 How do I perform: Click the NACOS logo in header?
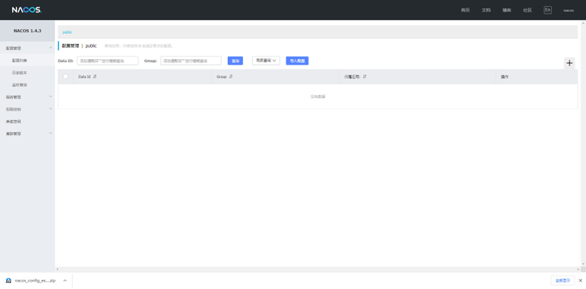point(26,10)
